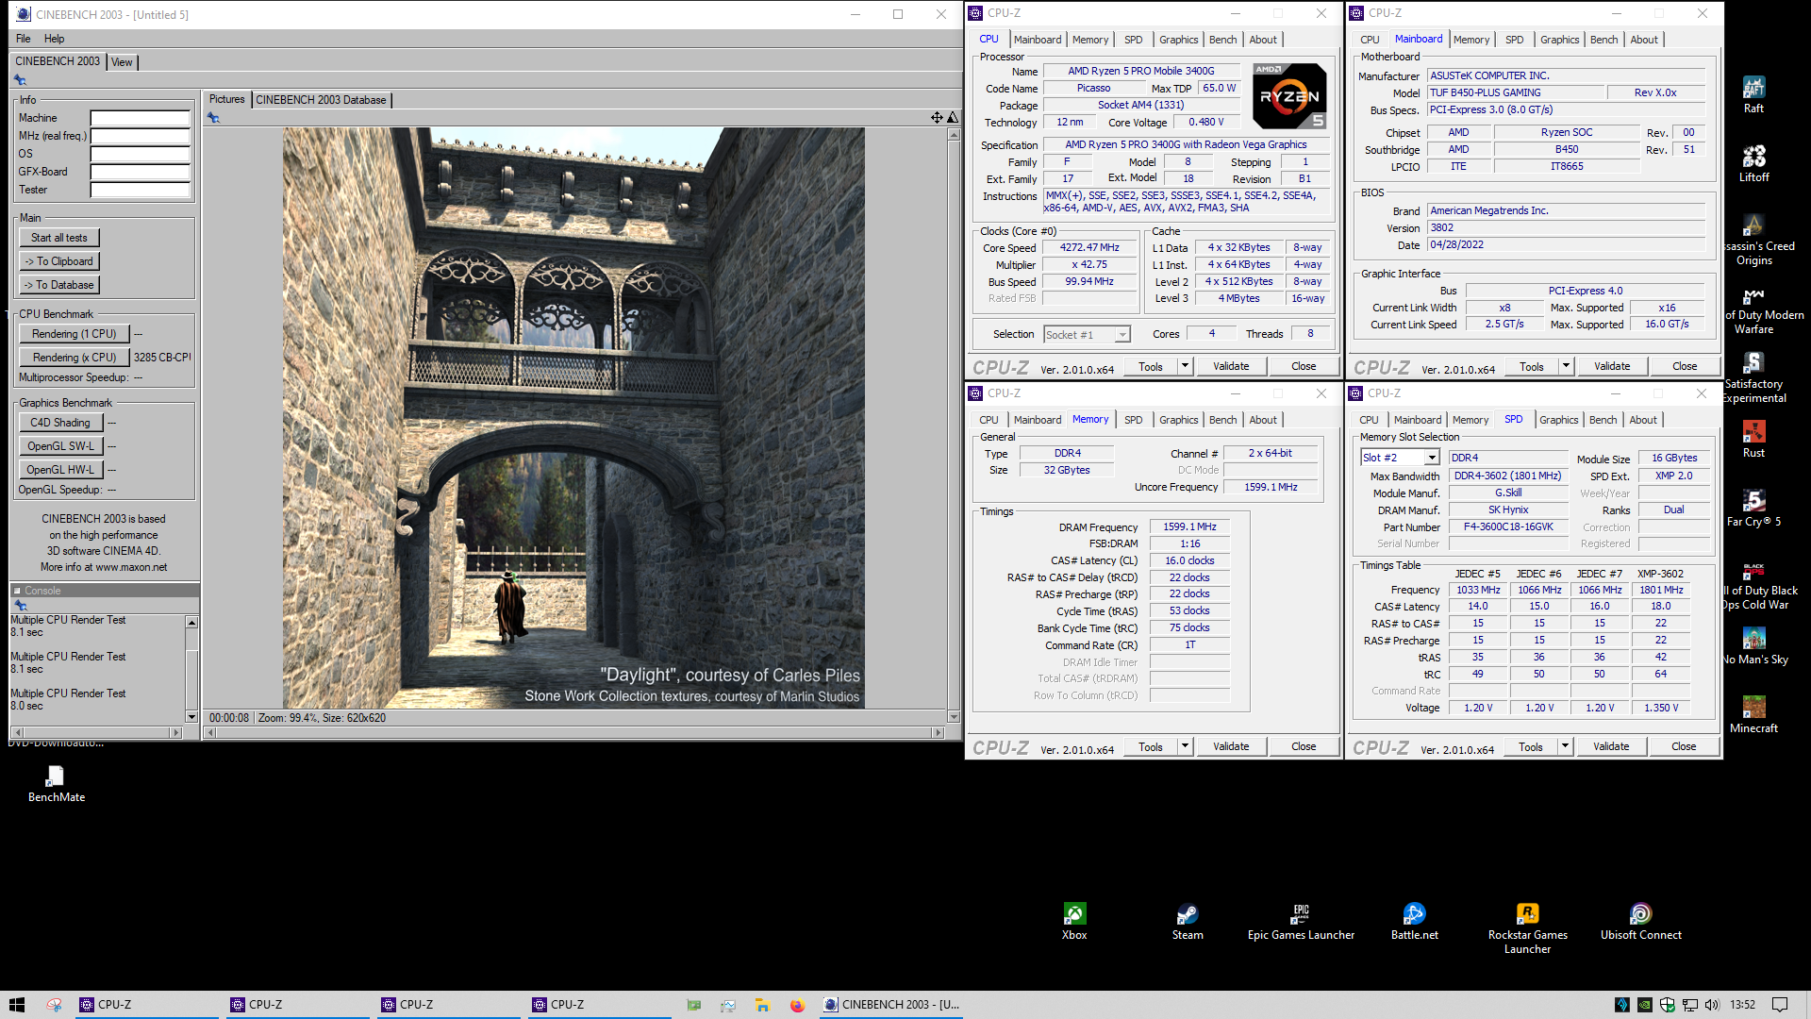Start the OpenGL HW-L benchmark
The width and height of the screenshot is (1811, 1019).
[60, 470]
